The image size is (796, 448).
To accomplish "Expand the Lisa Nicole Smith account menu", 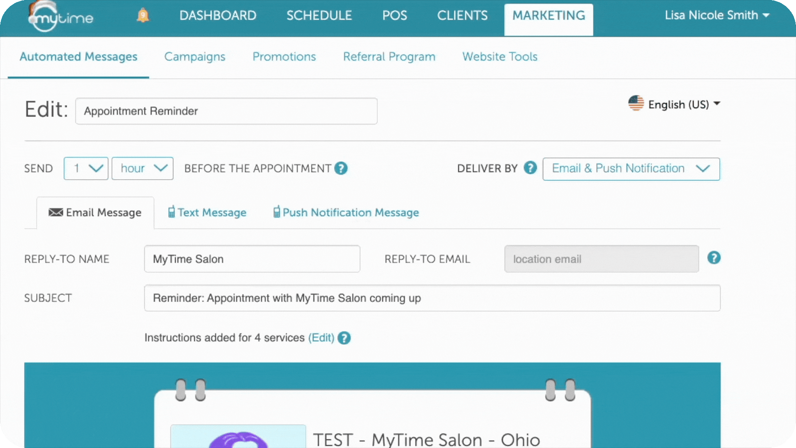I will tap(717, 16).
